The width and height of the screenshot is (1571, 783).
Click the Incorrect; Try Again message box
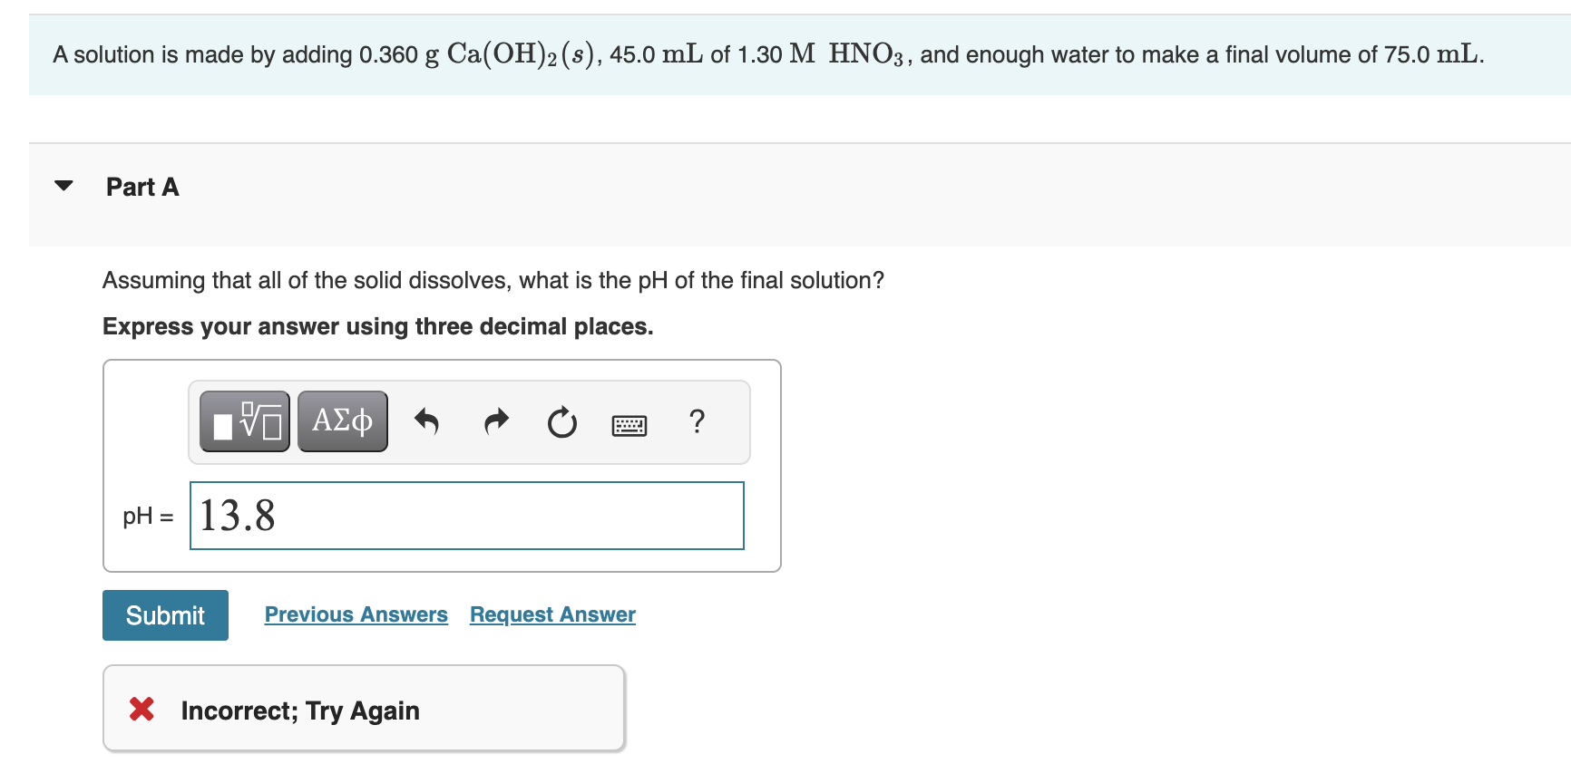[x=363, y=710]
